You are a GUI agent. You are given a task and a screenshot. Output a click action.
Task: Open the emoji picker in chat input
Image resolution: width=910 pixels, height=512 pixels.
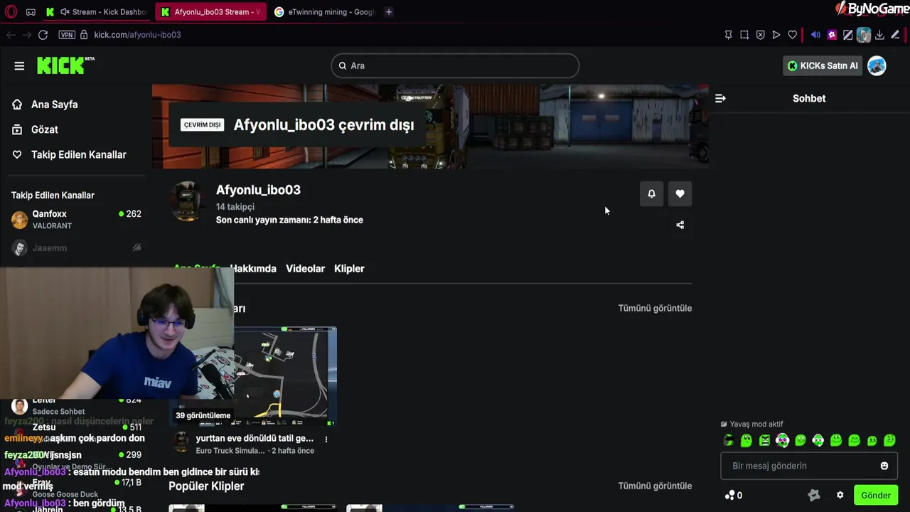884,466
